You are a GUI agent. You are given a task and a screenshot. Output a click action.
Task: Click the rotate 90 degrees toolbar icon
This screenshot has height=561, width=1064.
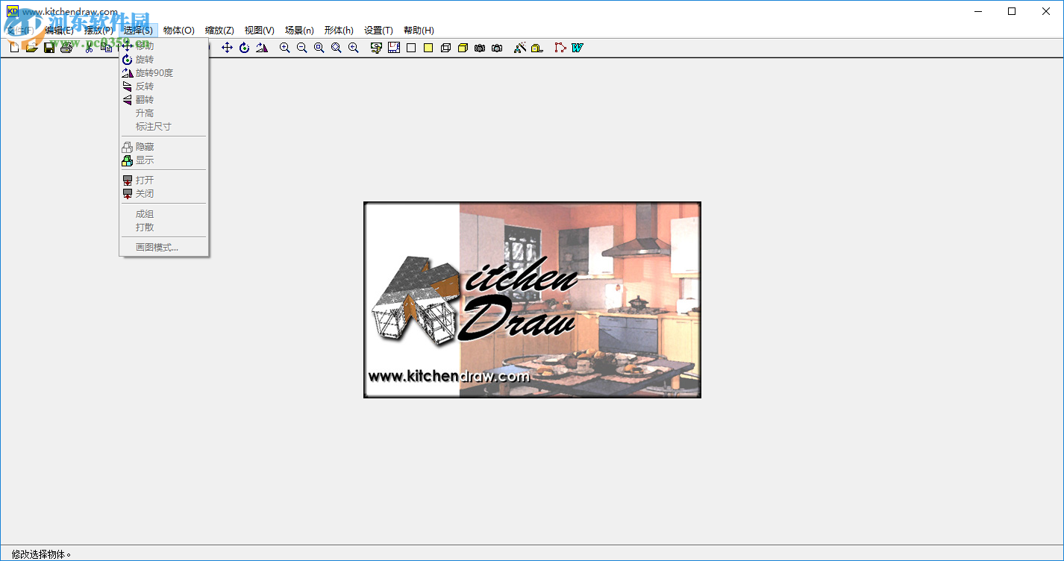tap(262, 48)
